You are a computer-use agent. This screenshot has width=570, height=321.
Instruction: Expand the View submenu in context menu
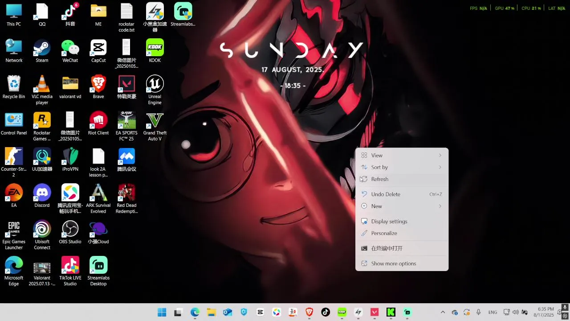[402, 155]
